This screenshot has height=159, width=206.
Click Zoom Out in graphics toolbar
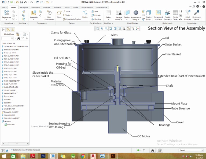click(x=106, y=29)
